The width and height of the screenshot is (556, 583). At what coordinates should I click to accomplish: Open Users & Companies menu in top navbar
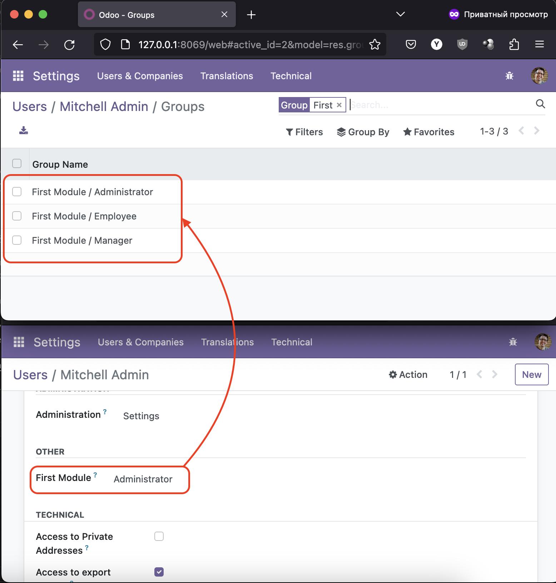(140, 76)
